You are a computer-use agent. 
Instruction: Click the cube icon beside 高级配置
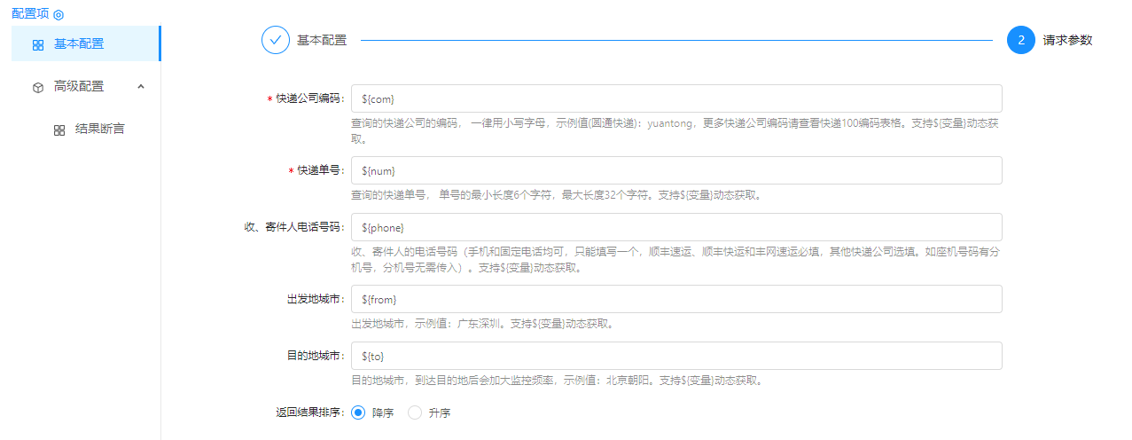coord(38,87)
